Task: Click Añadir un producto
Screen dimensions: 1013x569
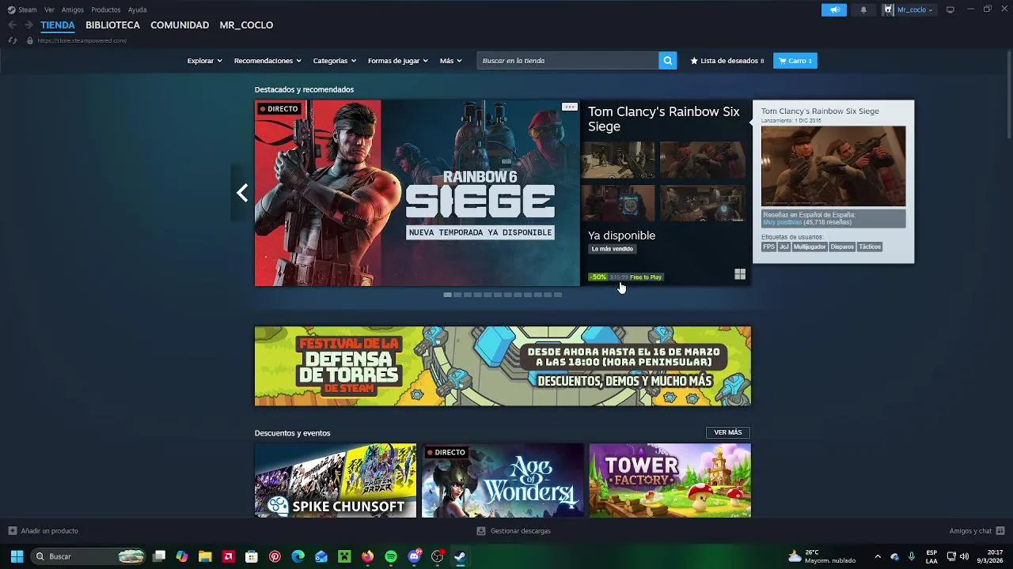Action: pos(44,531)
